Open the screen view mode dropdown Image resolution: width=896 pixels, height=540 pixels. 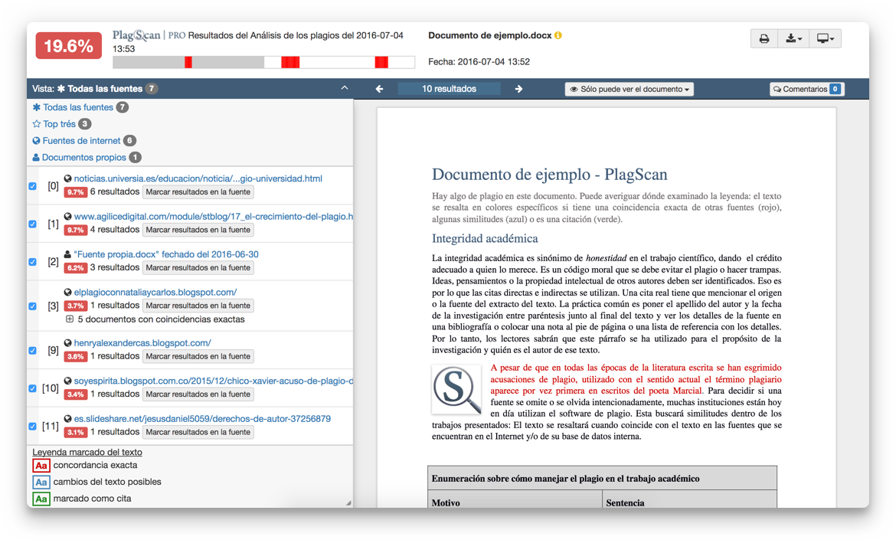tap(825, 39)
